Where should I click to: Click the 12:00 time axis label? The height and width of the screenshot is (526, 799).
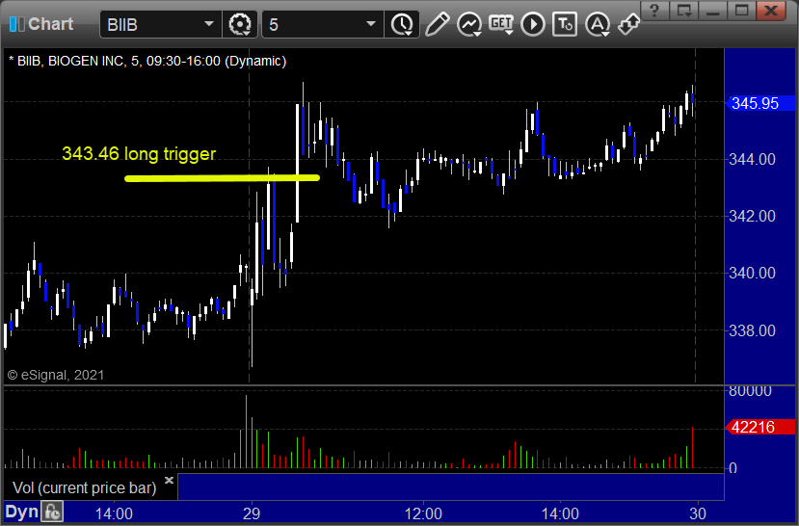point(423,513)
